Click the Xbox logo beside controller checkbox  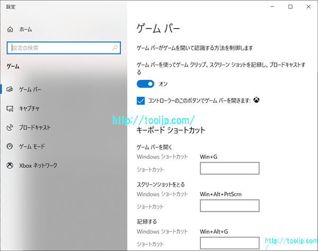(257, 100)
